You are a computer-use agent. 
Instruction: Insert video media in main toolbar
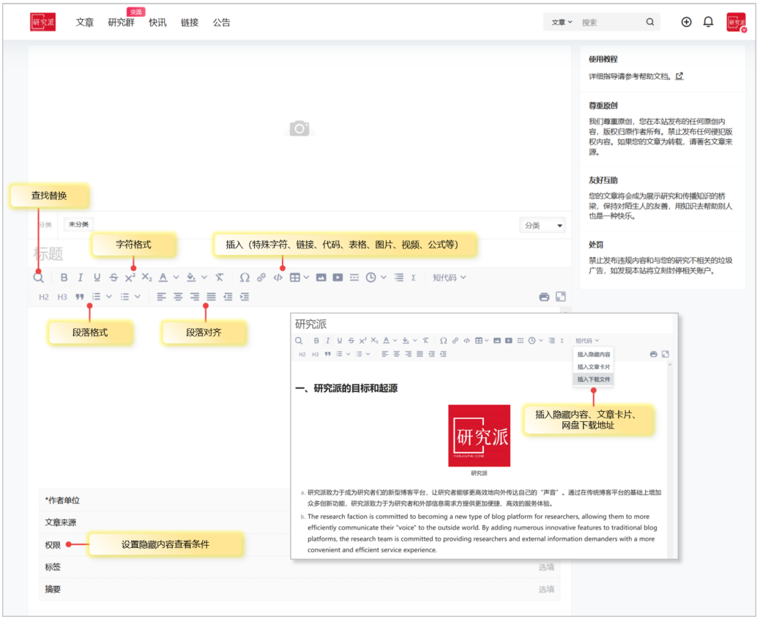(x=338, y=278)
